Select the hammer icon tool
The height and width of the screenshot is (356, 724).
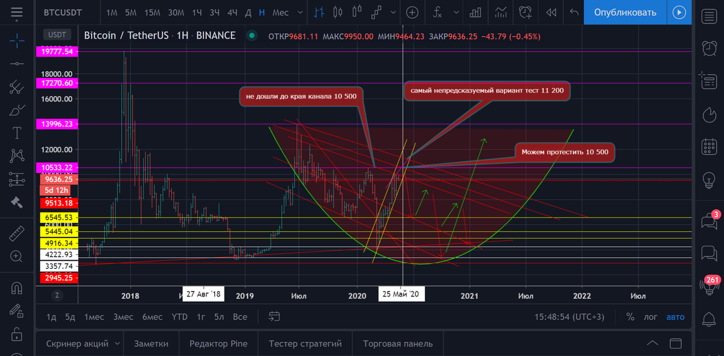point(16,202)
